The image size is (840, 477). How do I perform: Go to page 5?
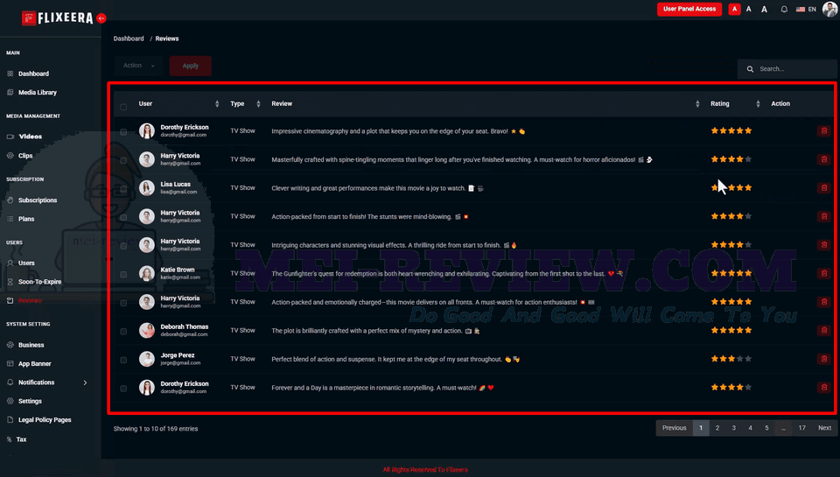click(x=766, y=428)
